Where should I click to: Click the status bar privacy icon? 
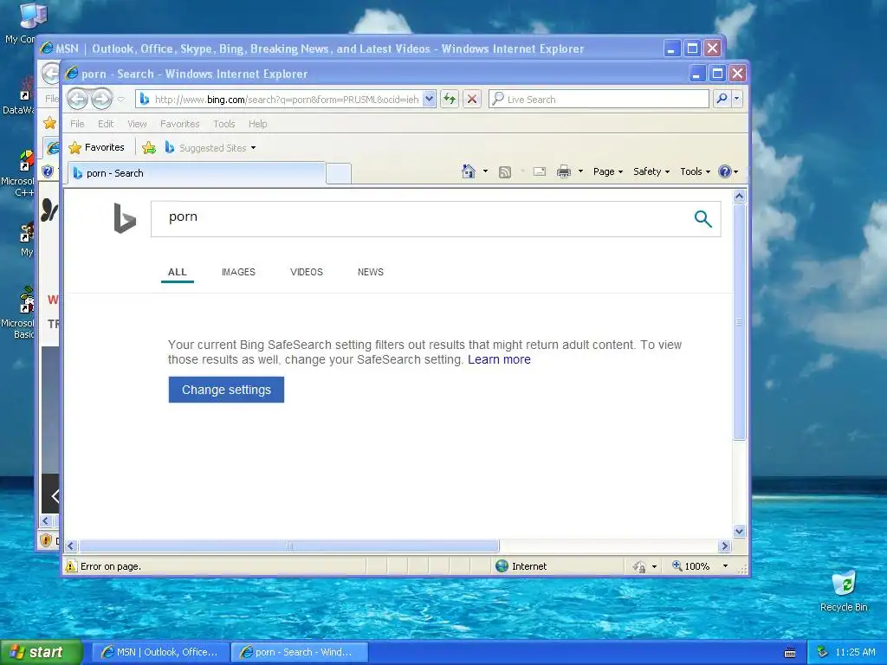[x=640, y=566]
